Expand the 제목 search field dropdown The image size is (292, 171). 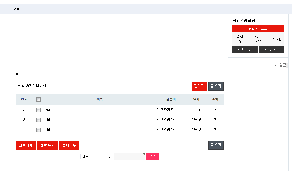96,157
